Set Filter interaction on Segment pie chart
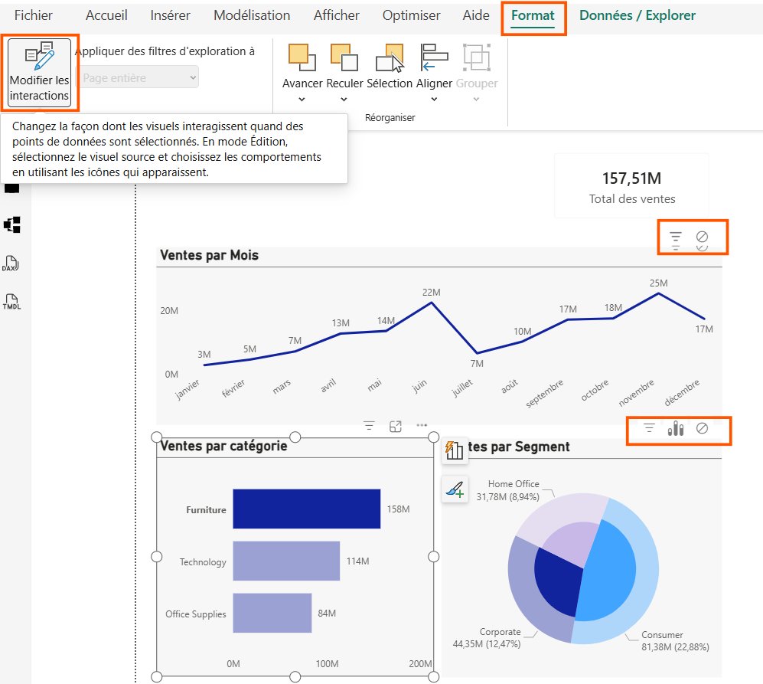763x684 pixels. point(649,428)
